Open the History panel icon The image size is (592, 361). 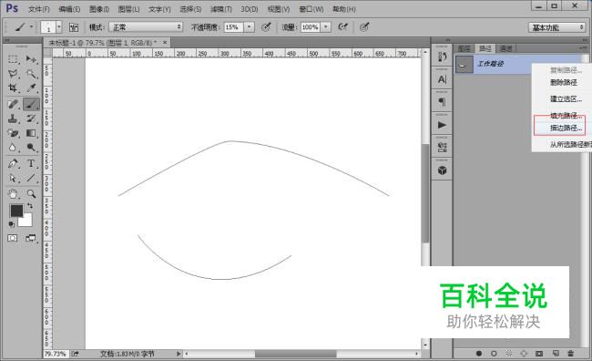point(442,57)
